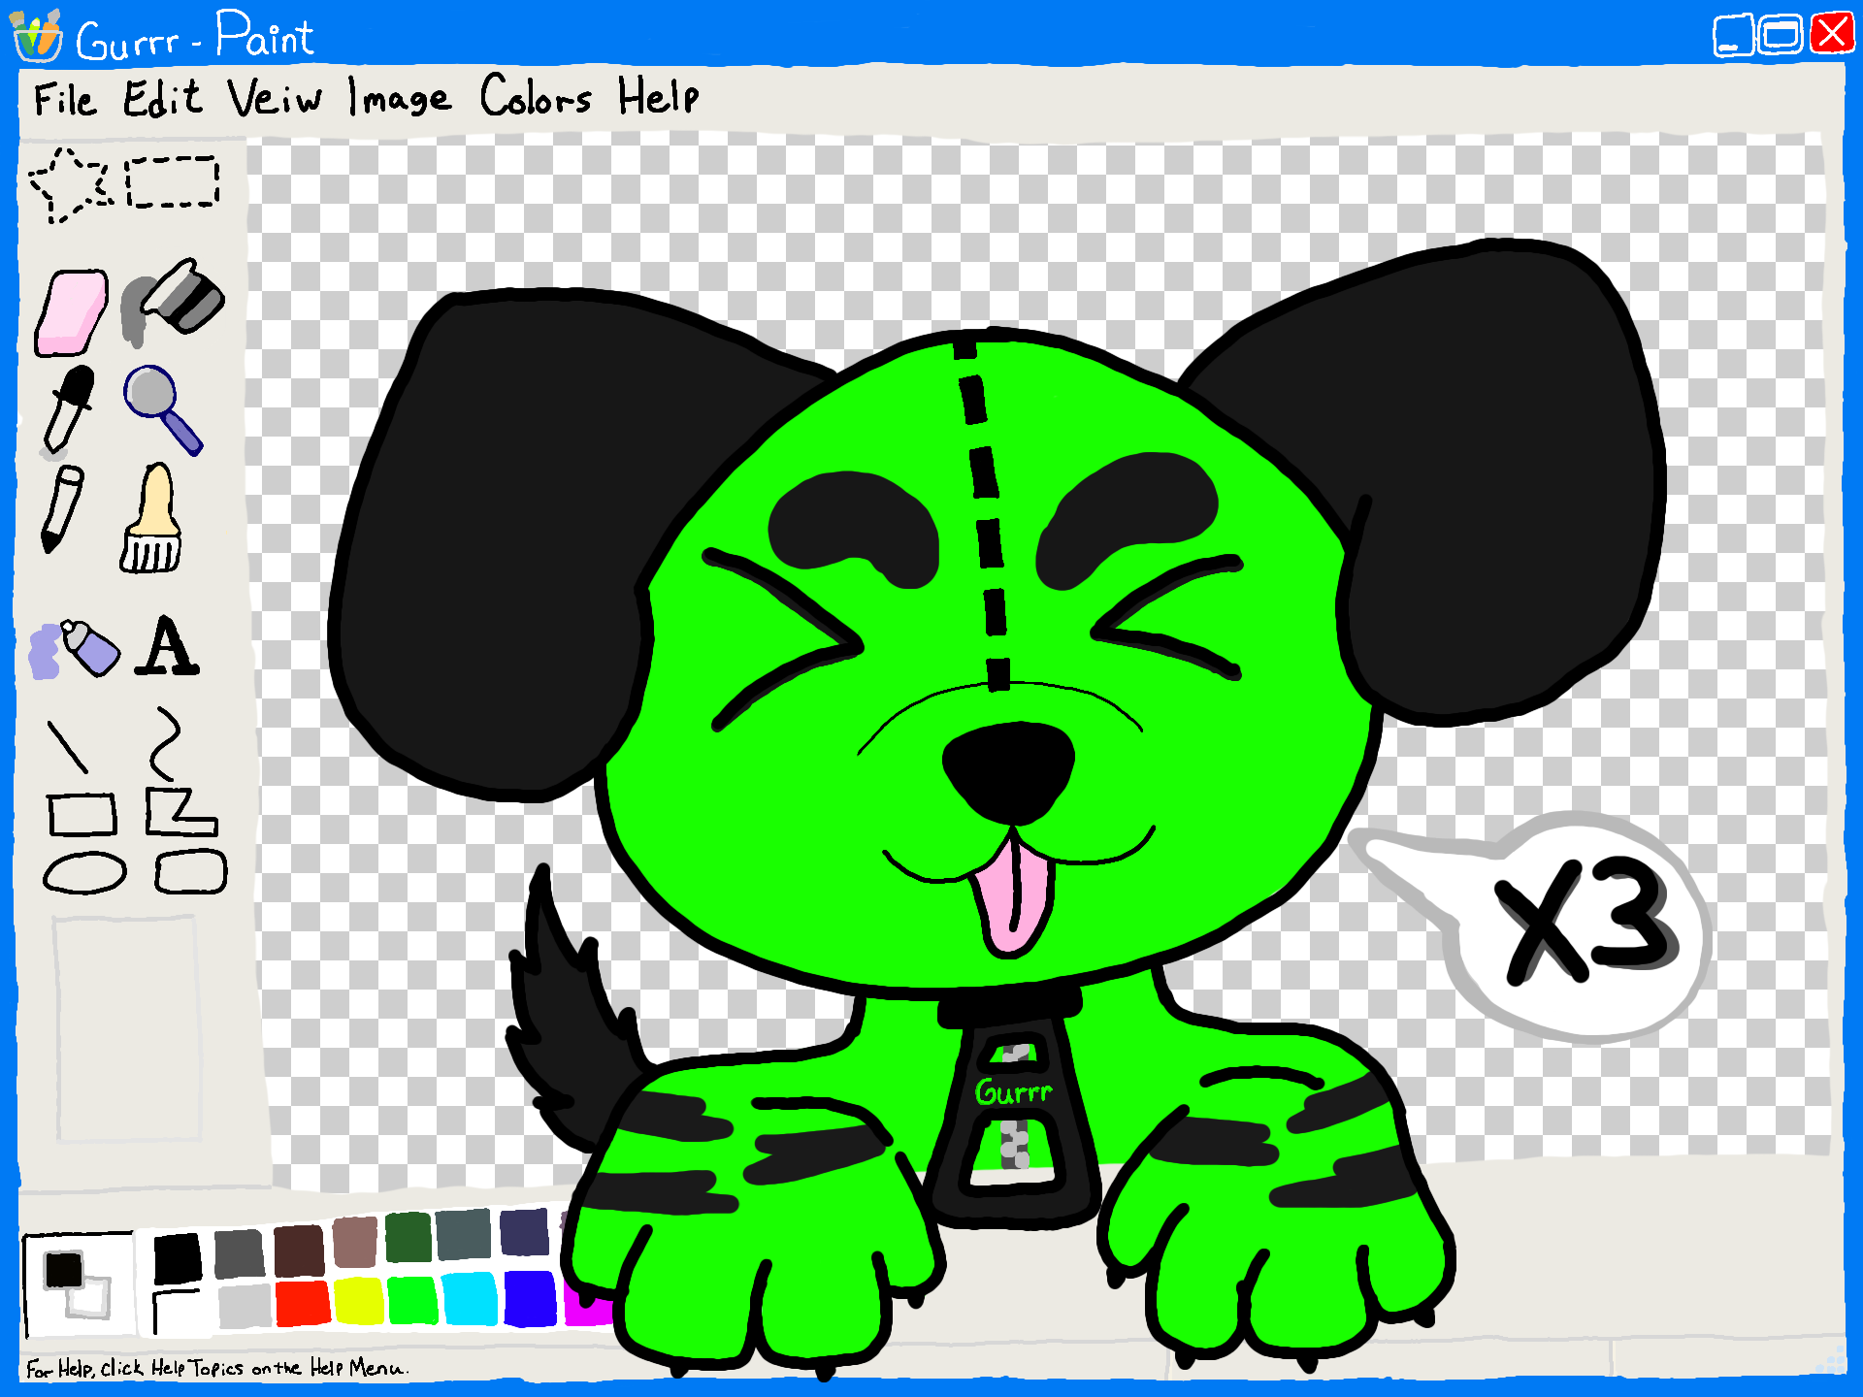Pick the pink Eraser tool
This screenshot has height=1397, width=1863.
click(x=71, y=312)
